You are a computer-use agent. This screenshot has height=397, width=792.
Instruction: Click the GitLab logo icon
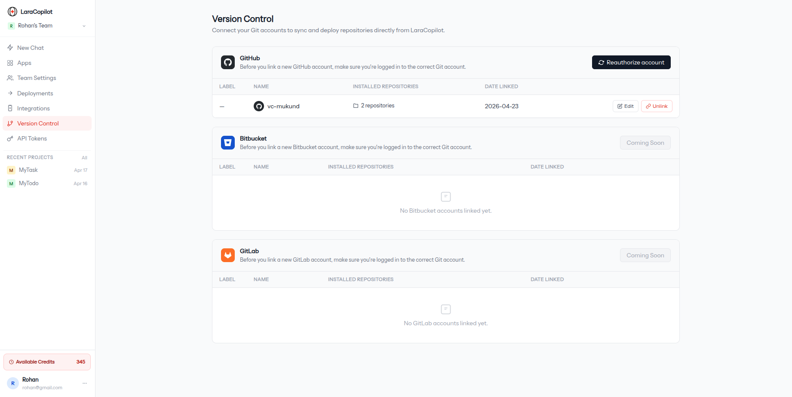click(227, 255)
